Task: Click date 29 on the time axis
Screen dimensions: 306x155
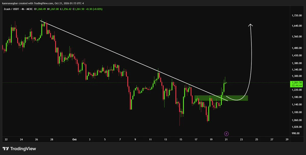Action: (287, 139)
